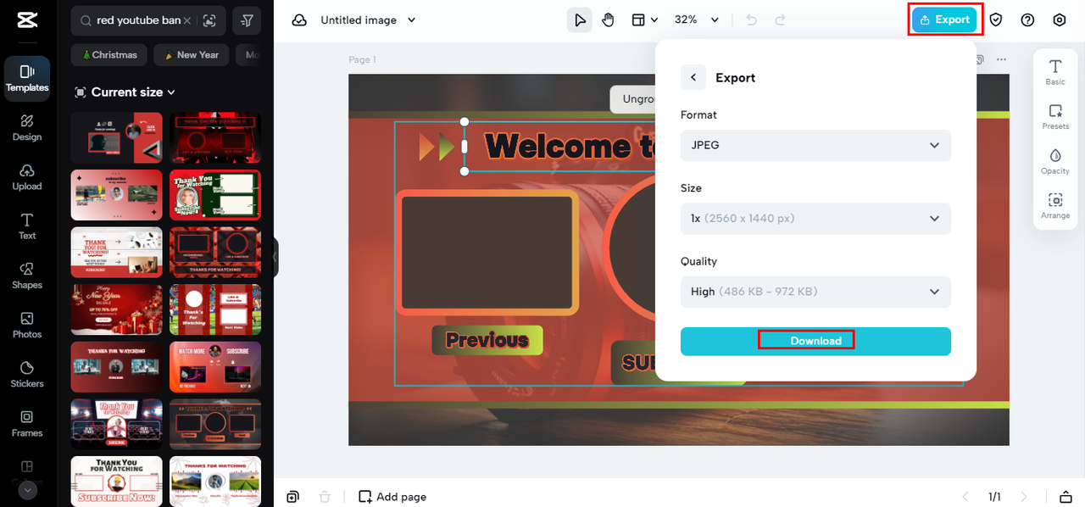Open the Format JPEG dropdown
Viewport: 1085px width, 507px height.
click(x=815, y=145)
